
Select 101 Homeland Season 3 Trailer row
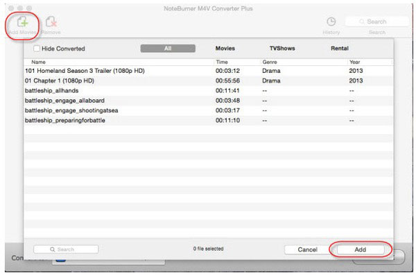click(x=208, y=71)
